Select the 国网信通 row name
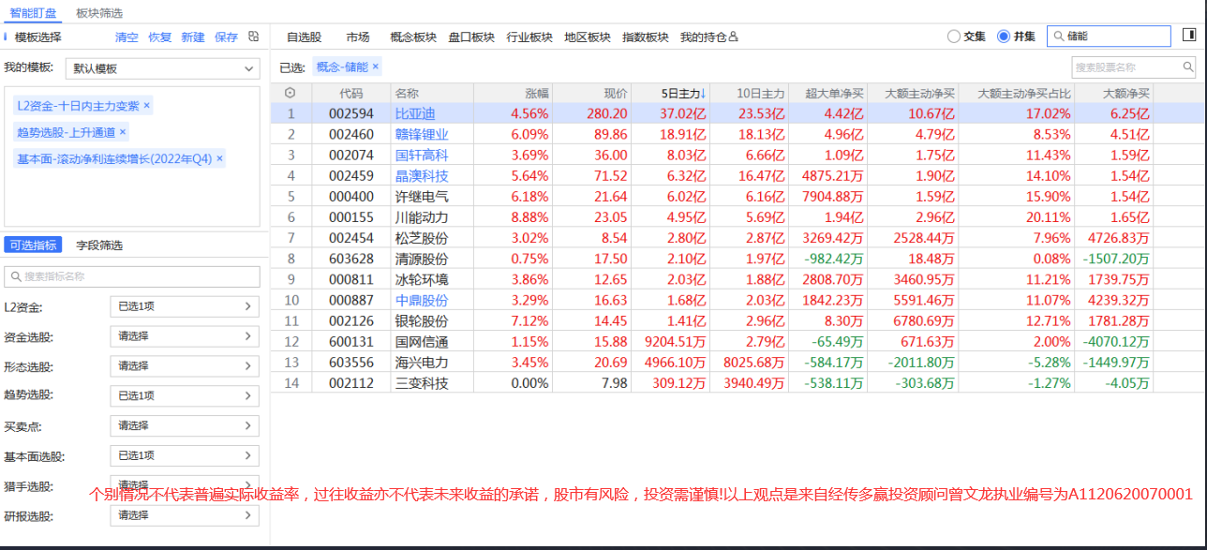Screen dimensions: 1207x550 pos(422,341)
